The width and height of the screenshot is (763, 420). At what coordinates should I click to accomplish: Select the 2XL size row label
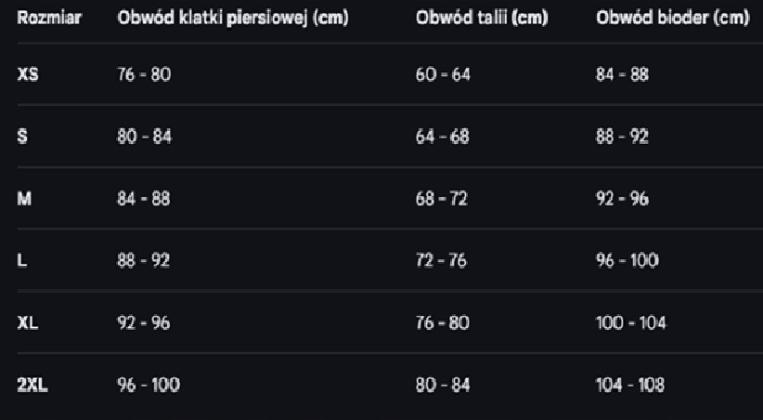click(x=32, y=386)
